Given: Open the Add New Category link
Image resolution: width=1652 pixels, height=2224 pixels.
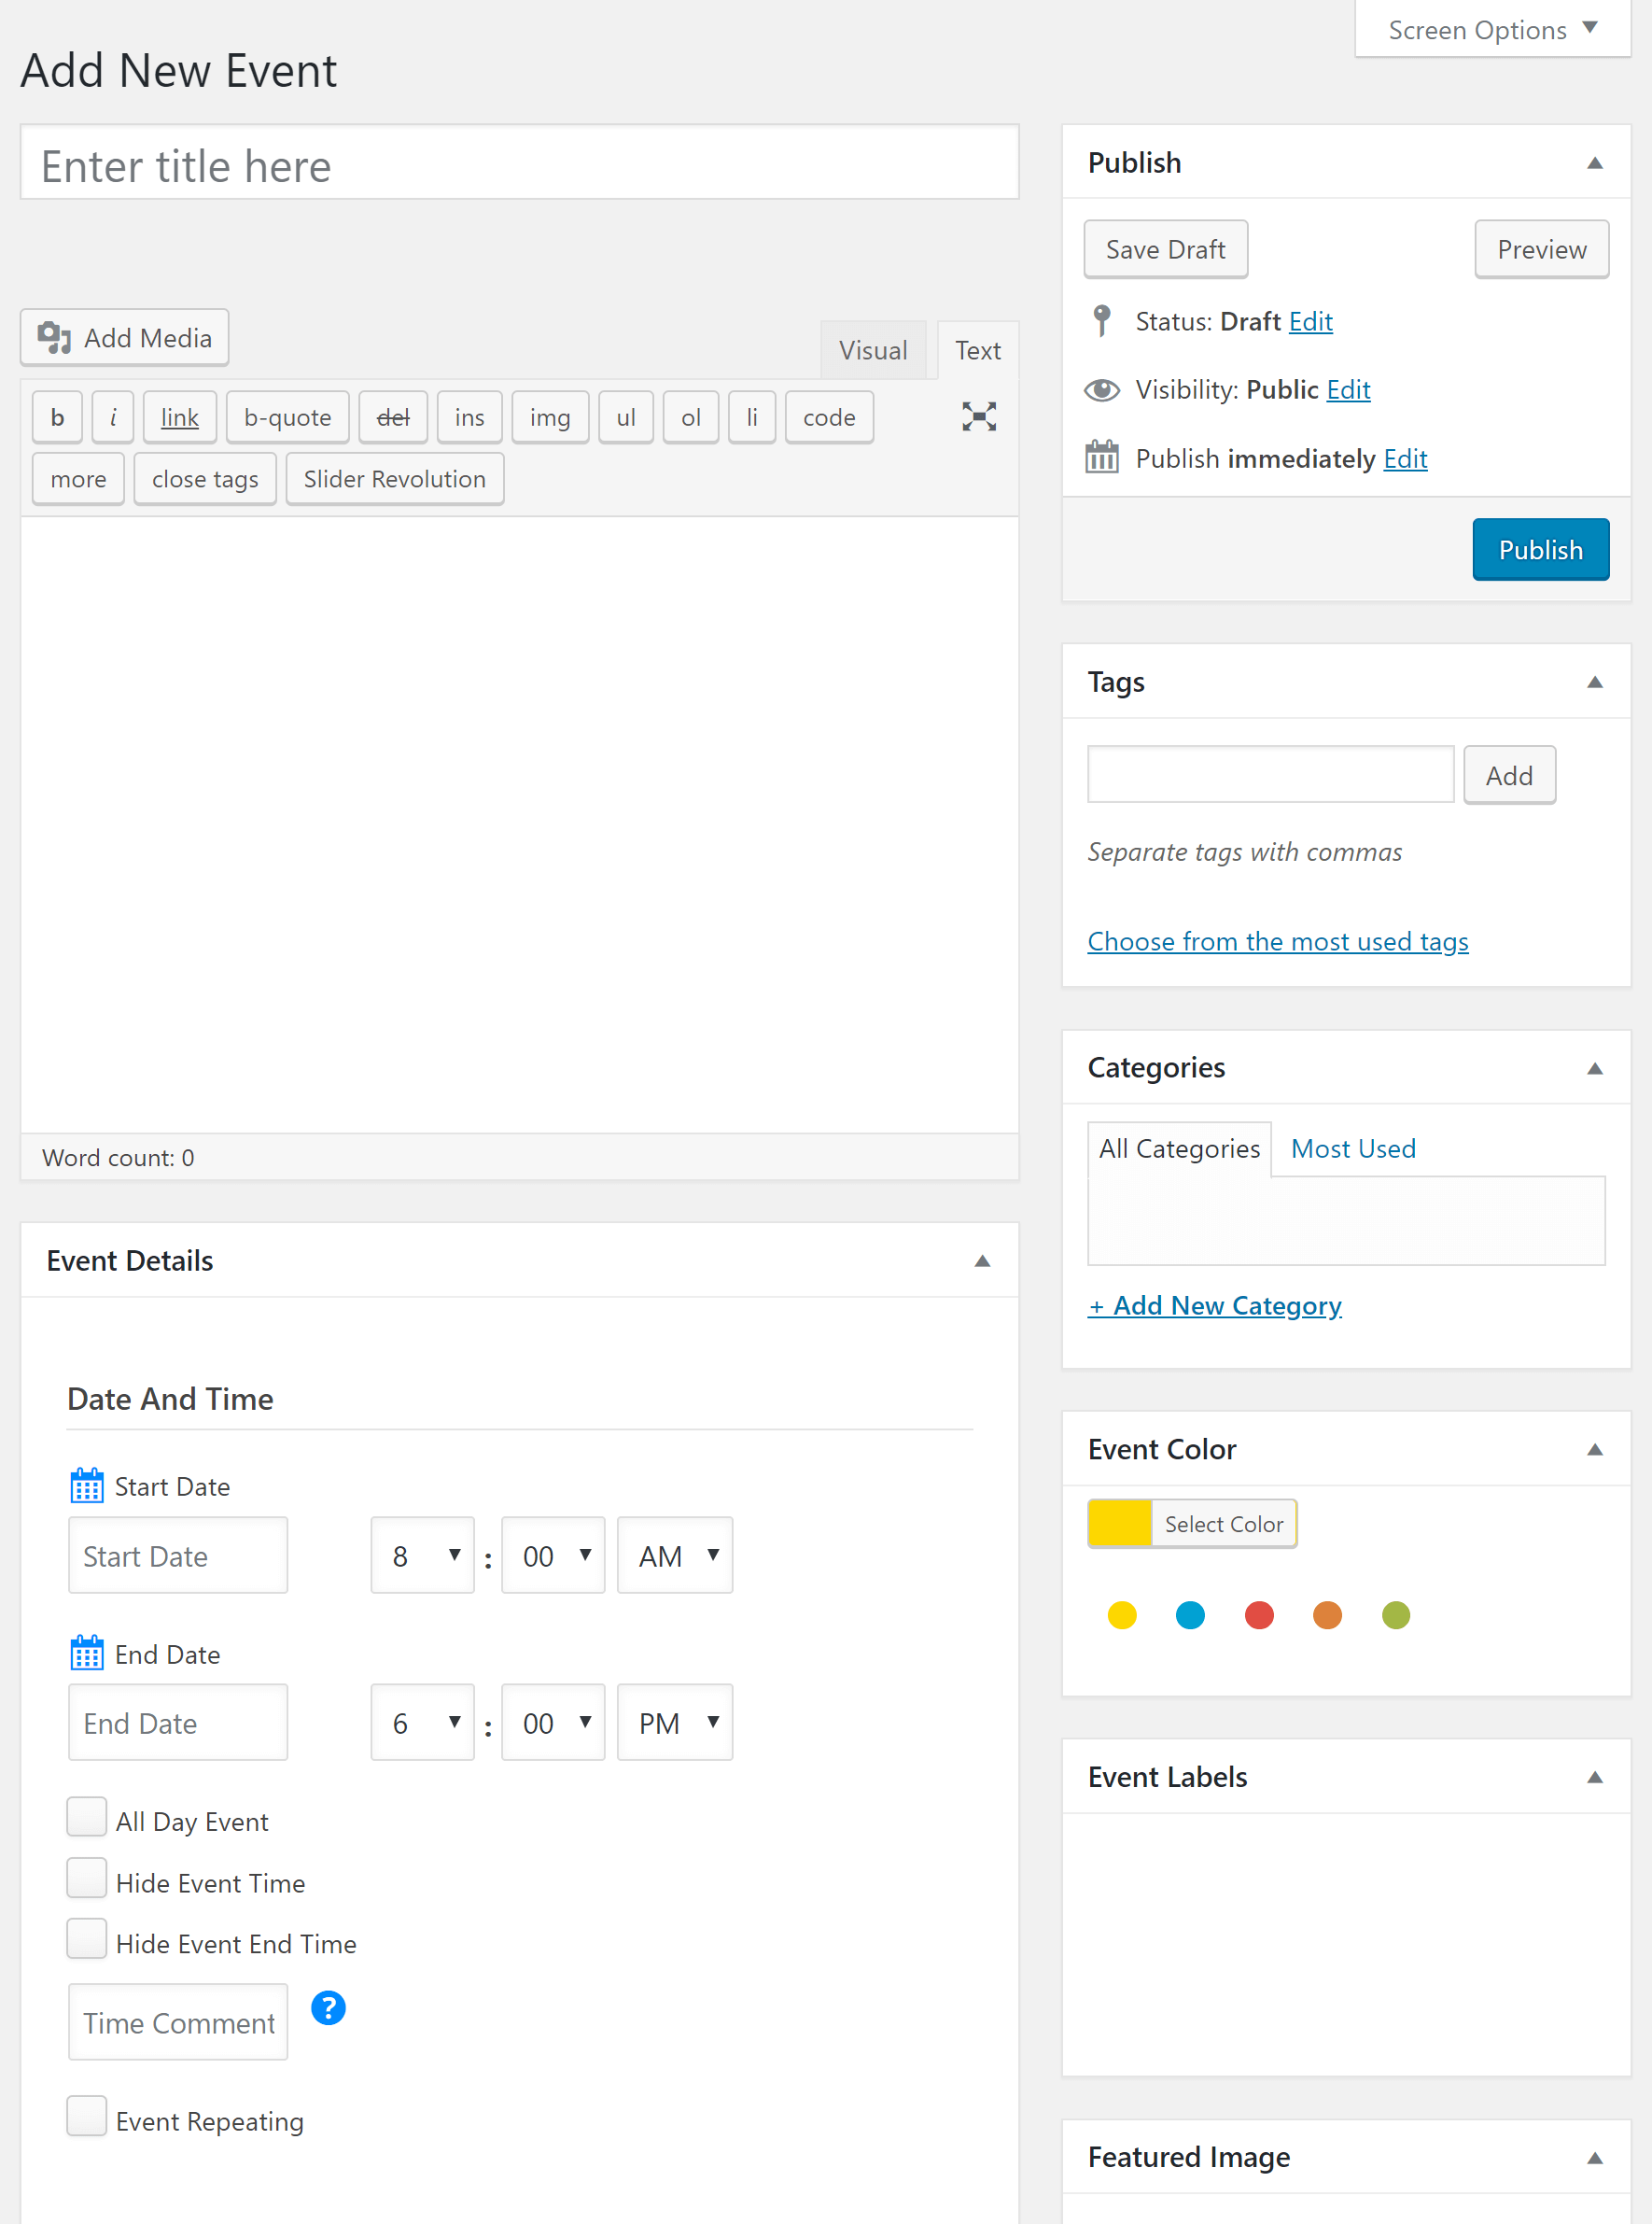Looking at the screenshot, I should [1214, 1305].
